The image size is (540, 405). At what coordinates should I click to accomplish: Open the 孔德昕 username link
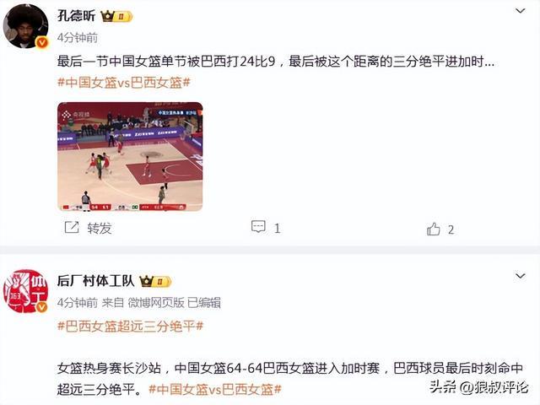76,16
